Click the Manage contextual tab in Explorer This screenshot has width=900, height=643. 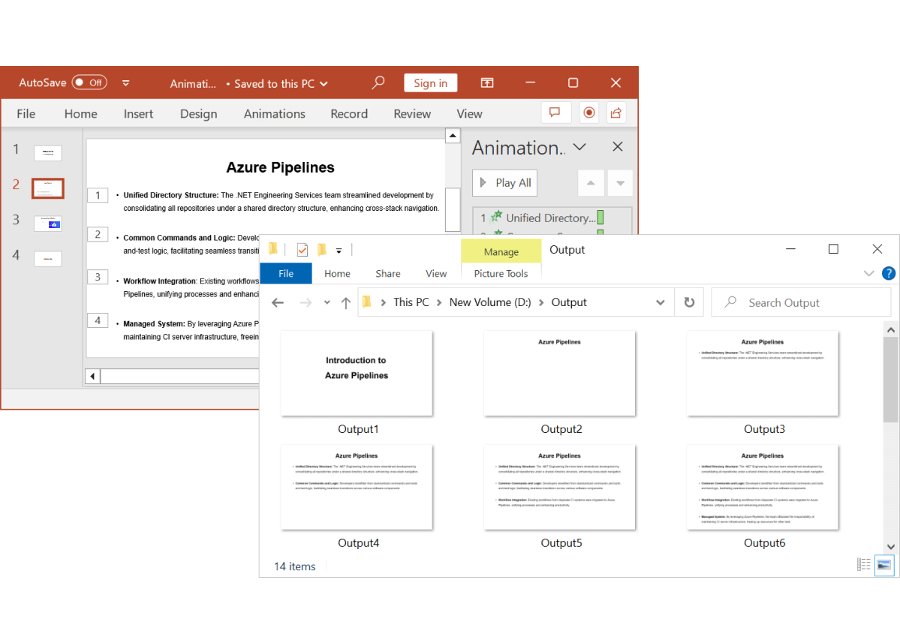tap(501, 251)
